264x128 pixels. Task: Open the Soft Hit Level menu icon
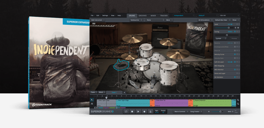[237, 62]
